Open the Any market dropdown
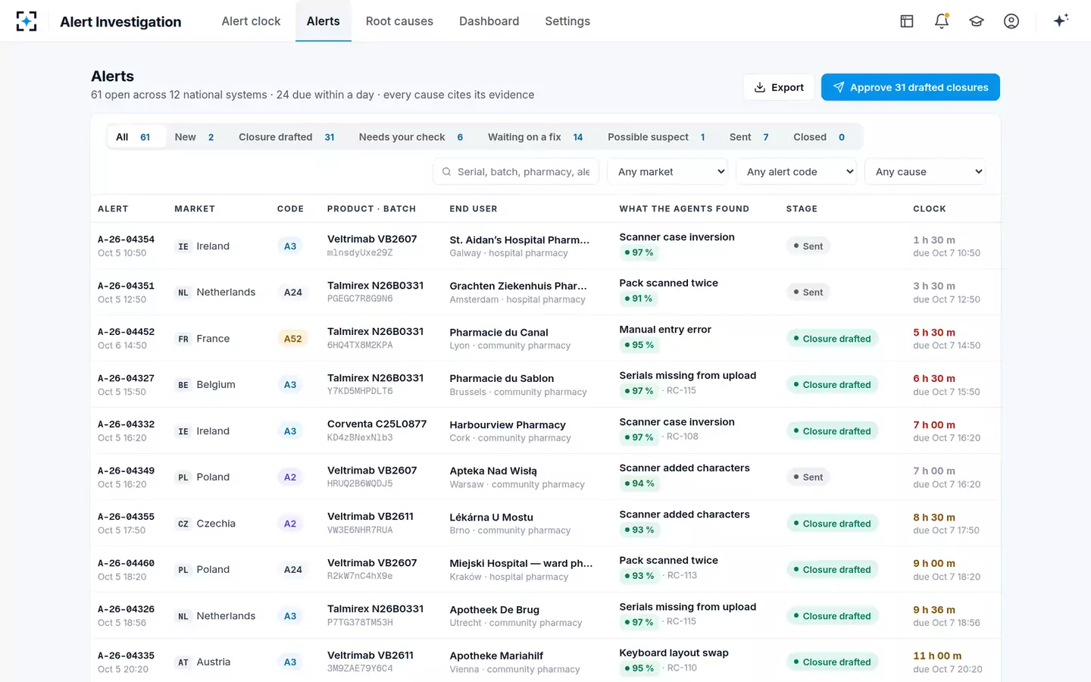The image size is (1091, 682). coord(667,172)
